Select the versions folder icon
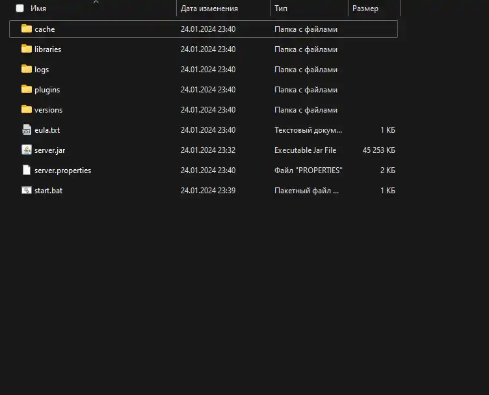Image resolution: width=489 pixels, height=395 pixels. [x=27, y=109]
